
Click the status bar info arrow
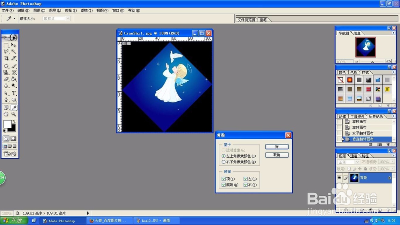click(x=88, y=213)
